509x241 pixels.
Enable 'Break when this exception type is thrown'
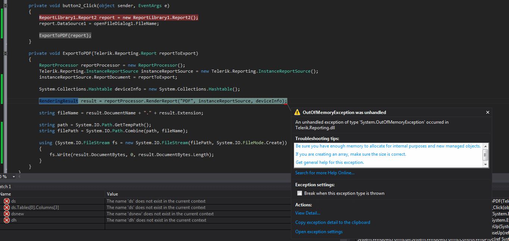tap(299, 193)
